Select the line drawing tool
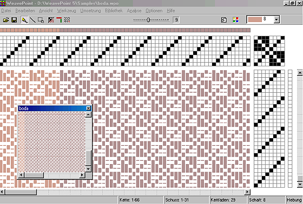 pyautogui.click(x=32, y=20)
